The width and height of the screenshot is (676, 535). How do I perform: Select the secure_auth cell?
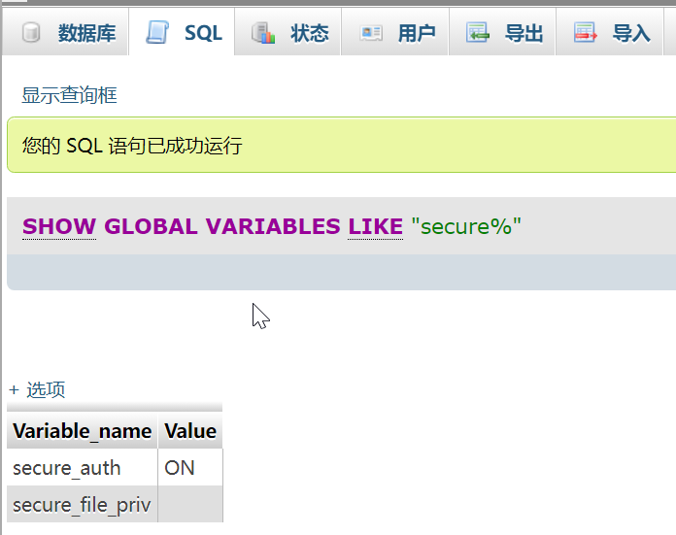82,467
